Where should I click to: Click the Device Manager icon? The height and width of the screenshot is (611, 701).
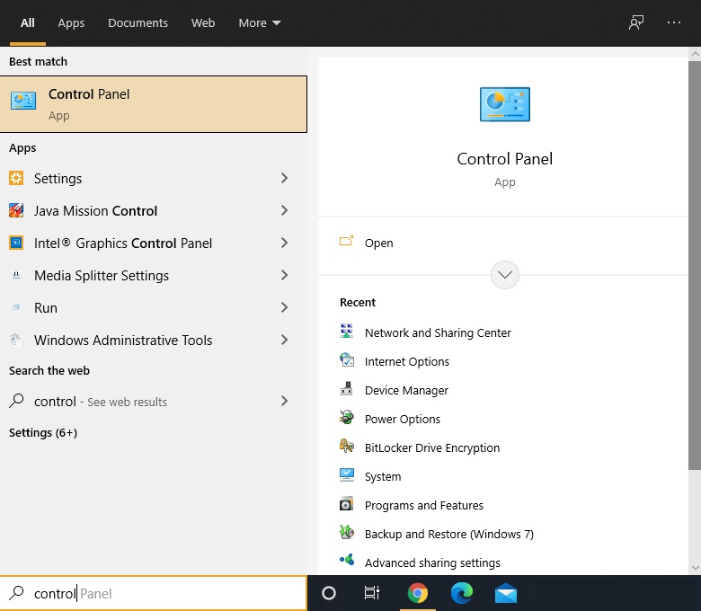(x=347, y=389)
